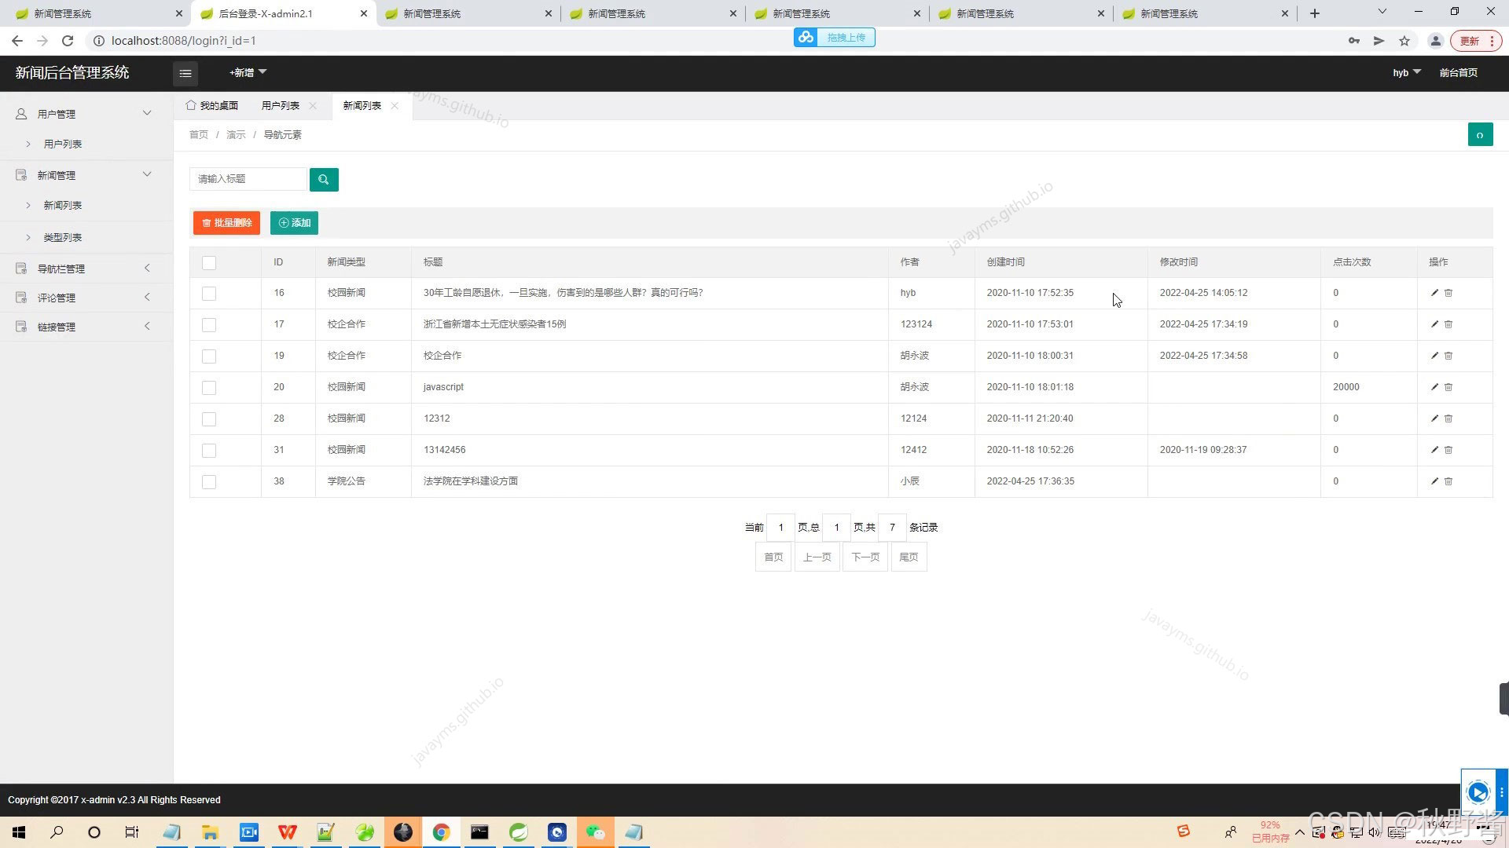Click delete trash icon for news ID 17
The height and width of the screenshot is (848, 1509).
point(1448,324)
